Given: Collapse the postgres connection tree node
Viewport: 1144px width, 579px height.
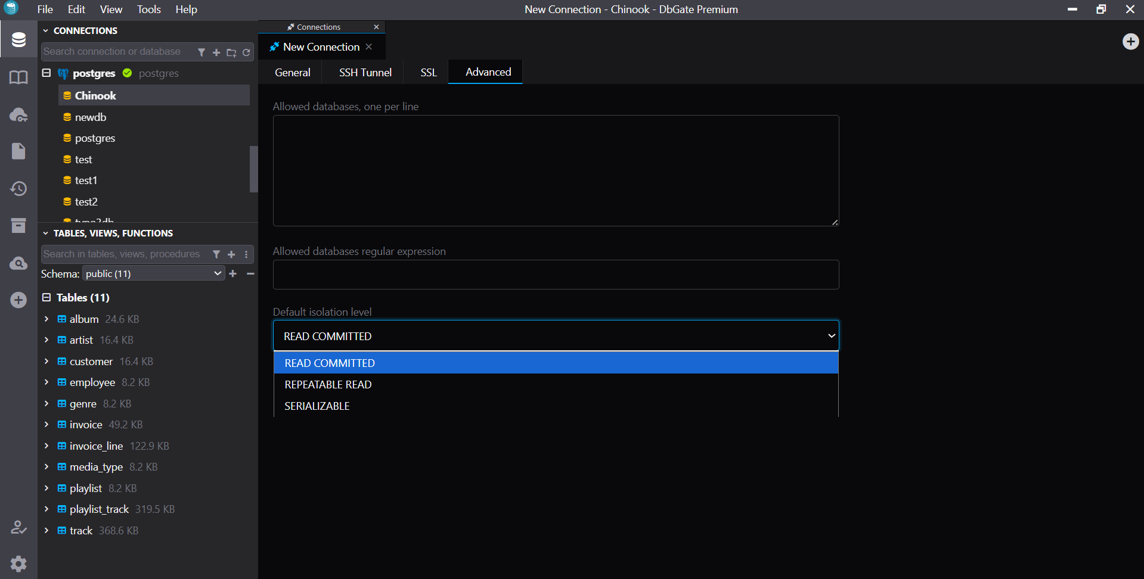Looking at the screenshot, I should [46, 73].
